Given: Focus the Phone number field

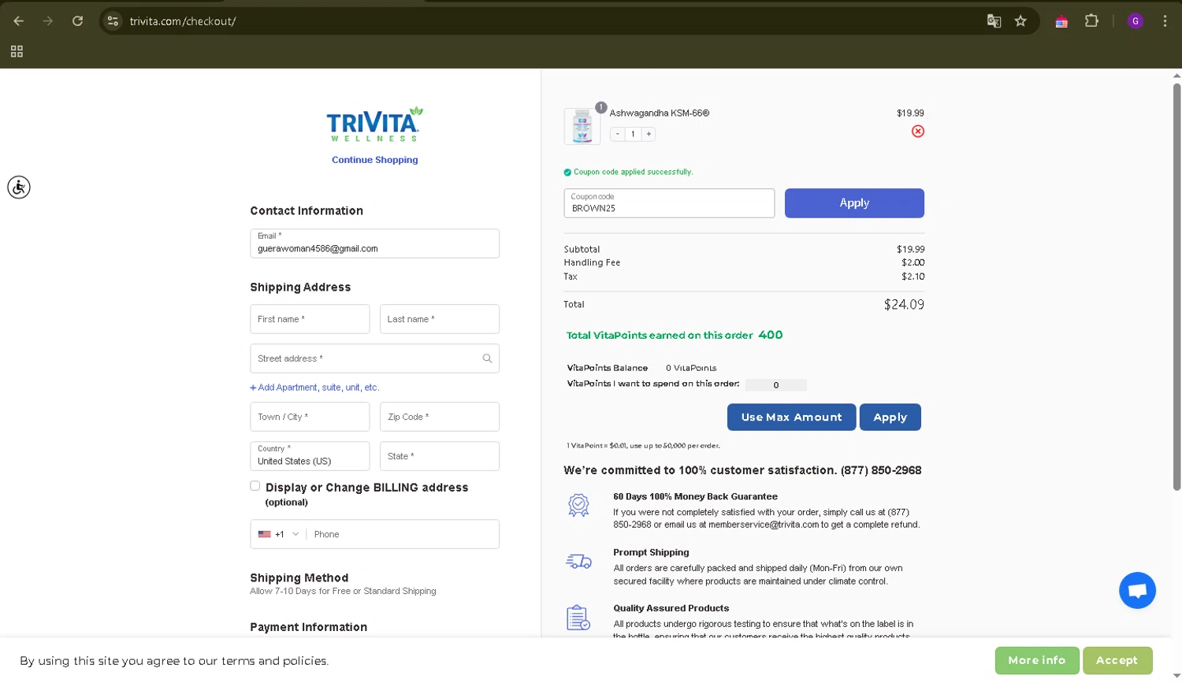Looking at the screenshot, I should [402, 534].
